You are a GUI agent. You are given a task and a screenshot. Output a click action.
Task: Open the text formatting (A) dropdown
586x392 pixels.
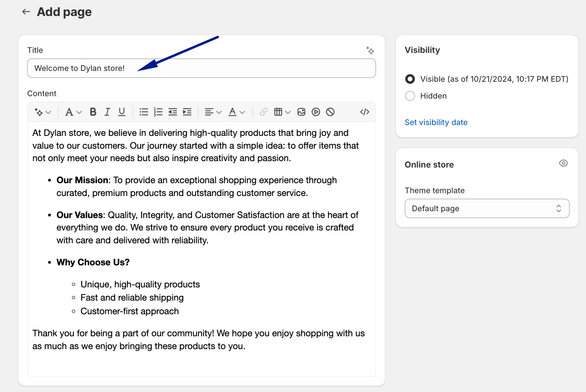pyautogui.click(x=73, y=112)
